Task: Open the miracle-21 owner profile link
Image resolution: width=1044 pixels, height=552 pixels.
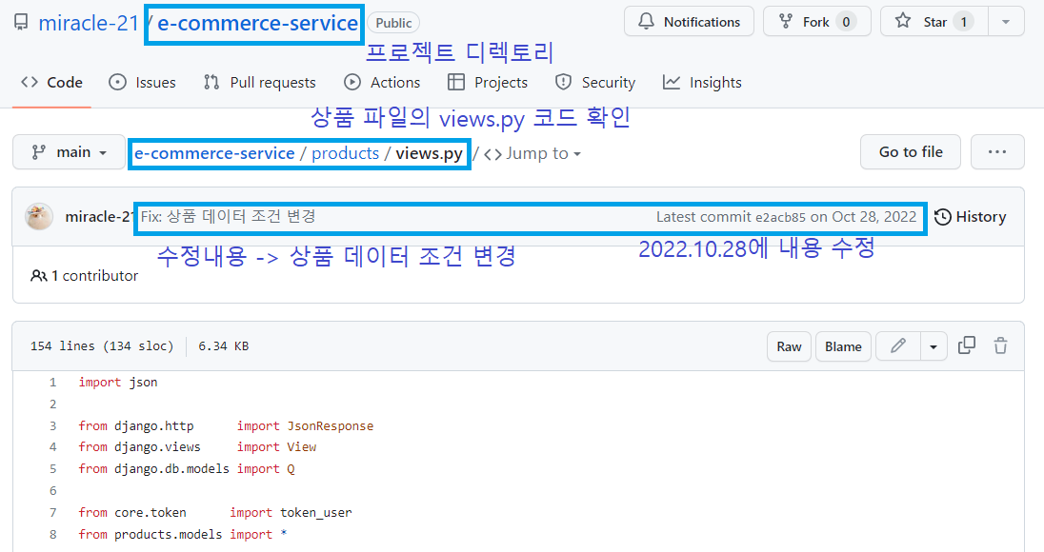Action: tap(88, 23)
